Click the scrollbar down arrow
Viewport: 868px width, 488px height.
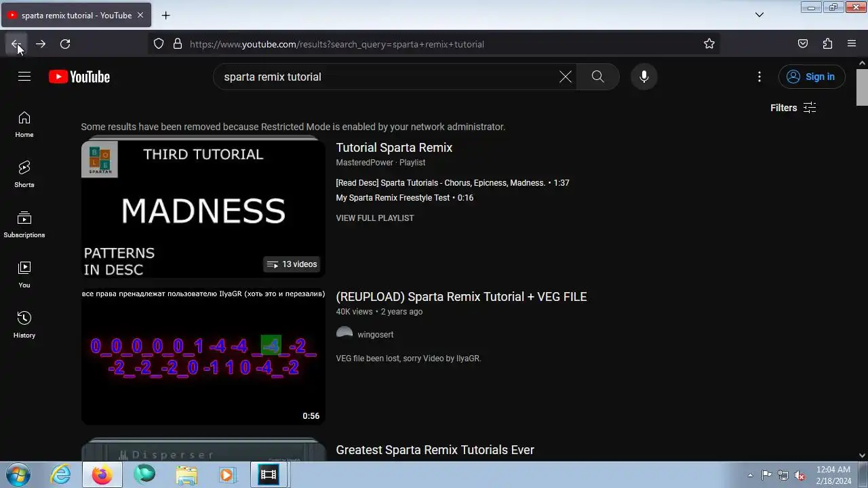[x=862, y=455]
